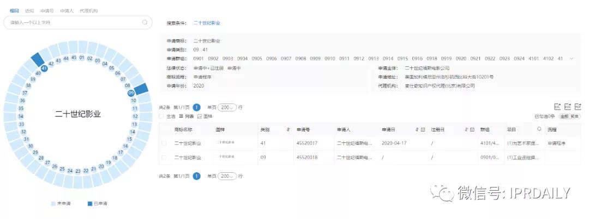Screen dimensions: 589x219
Task: Click group code 0901 in 申请群组 list
Action: coord(199,59)
